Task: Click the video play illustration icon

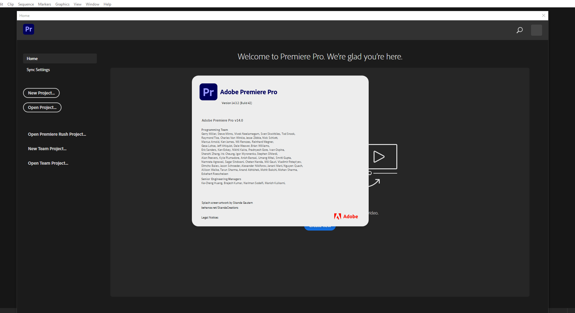Action: [383, 157]
